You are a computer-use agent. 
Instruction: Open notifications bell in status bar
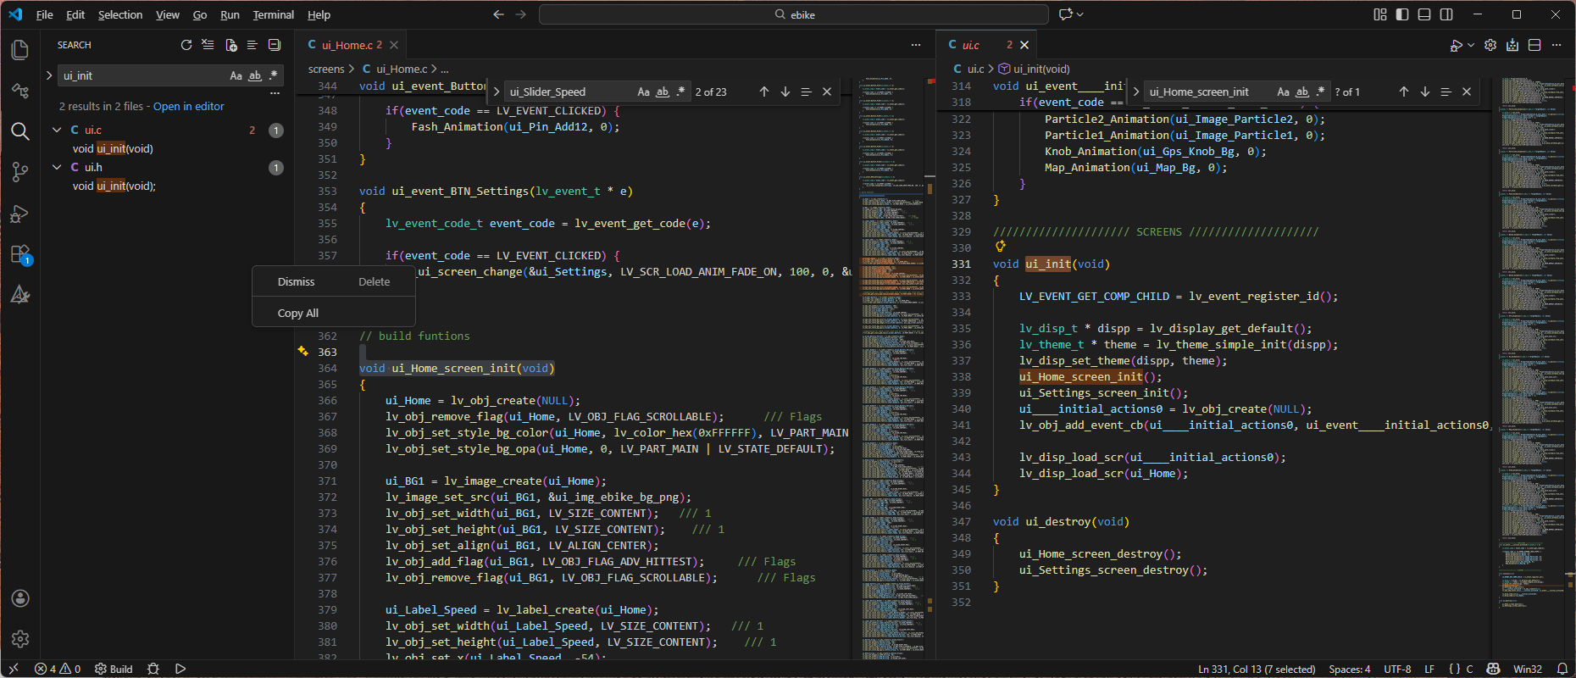(x=1562, y=669)
